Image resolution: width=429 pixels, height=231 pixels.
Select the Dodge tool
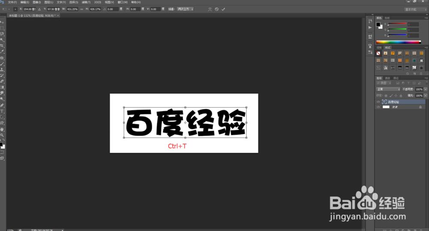(x=2, y=99)
